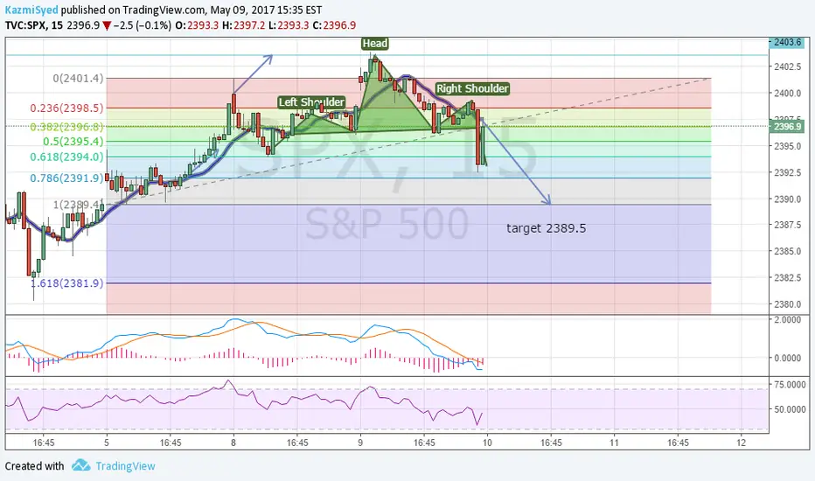Click the O:2393.3 open value in header
The width and height of the screenshot is (815, 481).
tap(197, 25)
